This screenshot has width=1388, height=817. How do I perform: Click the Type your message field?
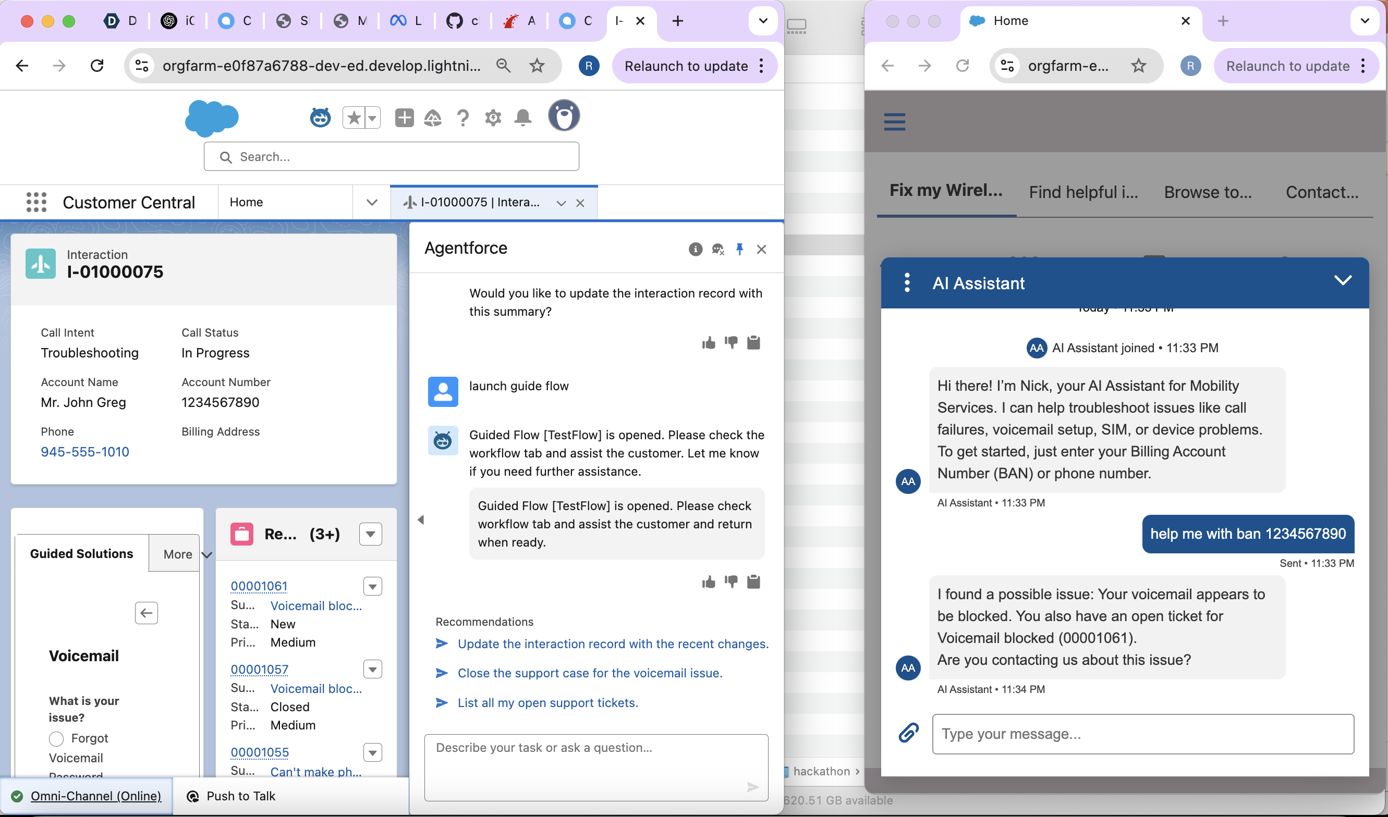[x=1143, y=734]
